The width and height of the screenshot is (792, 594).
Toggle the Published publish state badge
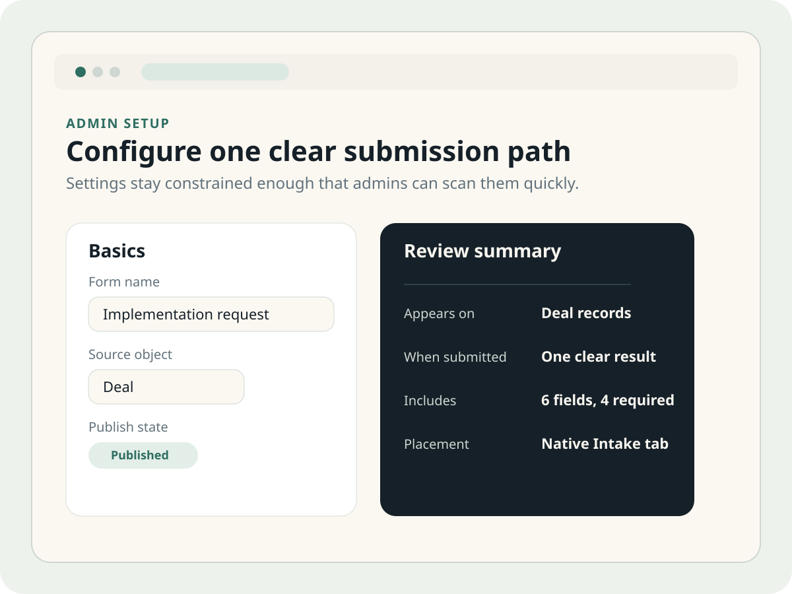pos(143,455)
